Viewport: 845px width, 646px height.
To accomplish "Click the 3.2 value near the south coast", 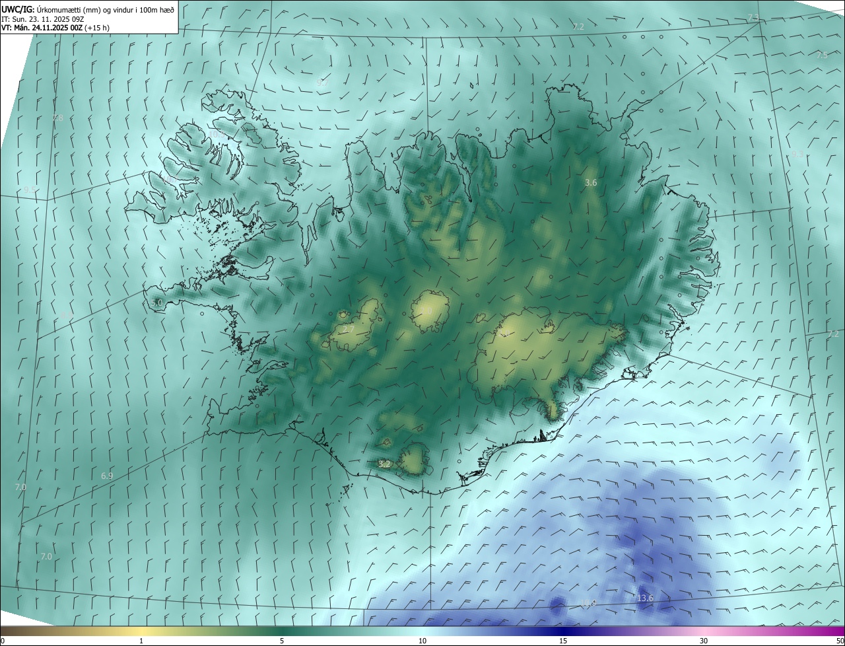I will 384,464.
